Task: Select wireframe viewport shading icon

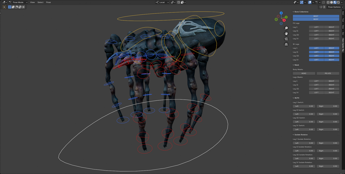Action: tap(328, 2)
